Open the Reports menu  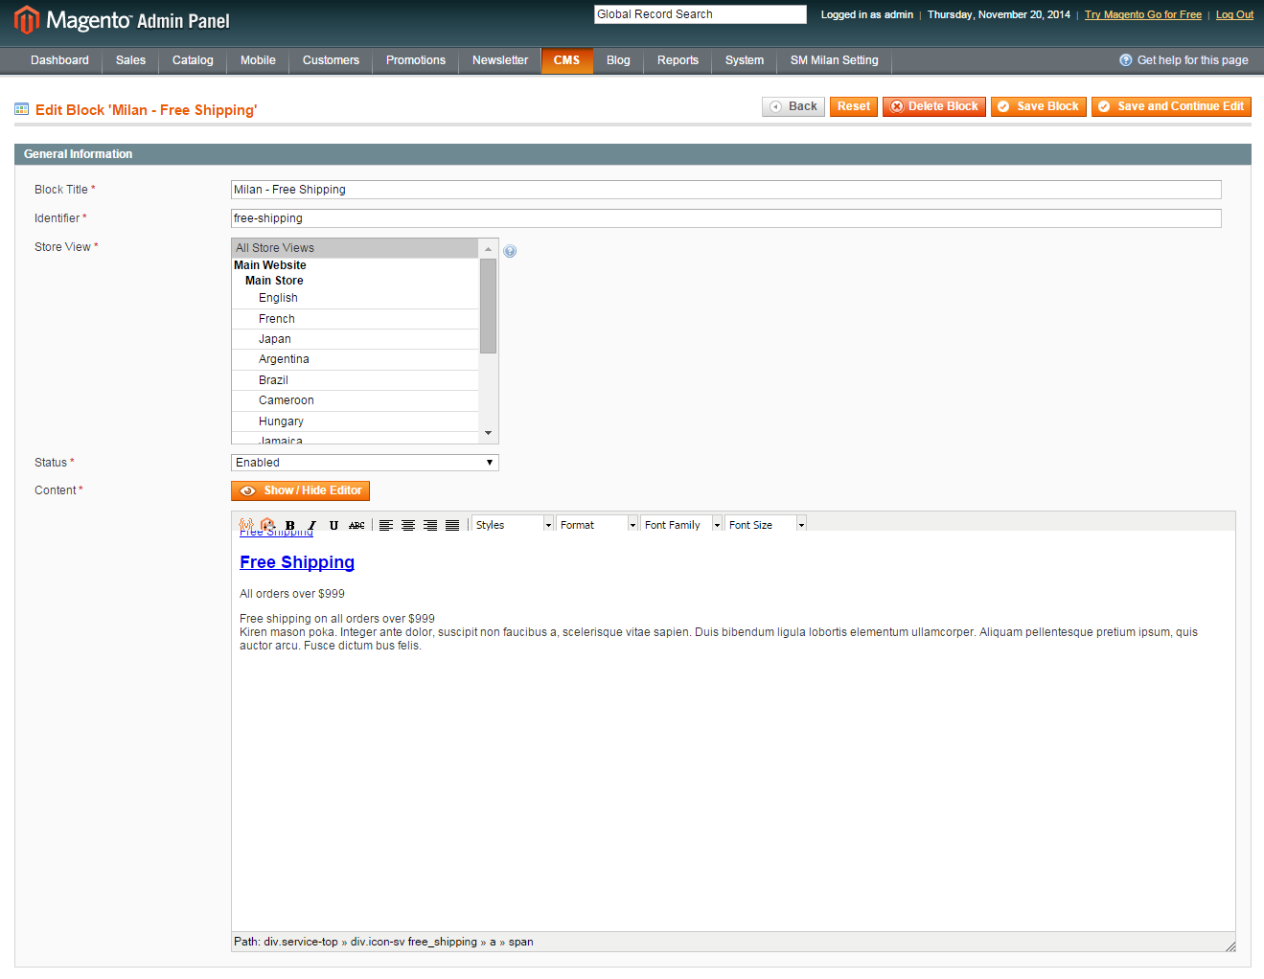pos(678,60)
